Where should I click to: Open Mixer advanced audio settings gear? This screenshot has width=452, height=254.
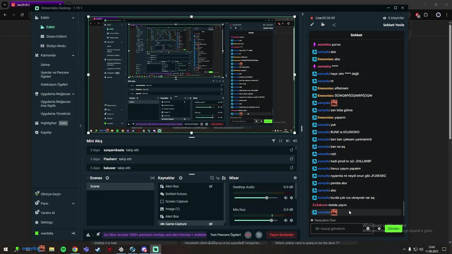(x=295, y=178)
